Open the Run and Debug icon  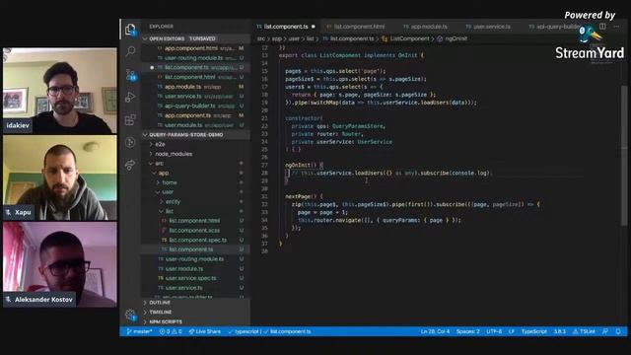pyautogui.click(x=130, y=97)
